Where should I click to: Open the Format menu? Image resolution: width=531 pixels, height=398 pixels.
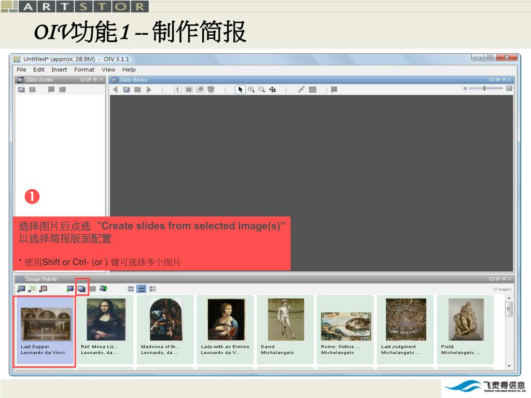pyautogui.click(x=85, y=69)
